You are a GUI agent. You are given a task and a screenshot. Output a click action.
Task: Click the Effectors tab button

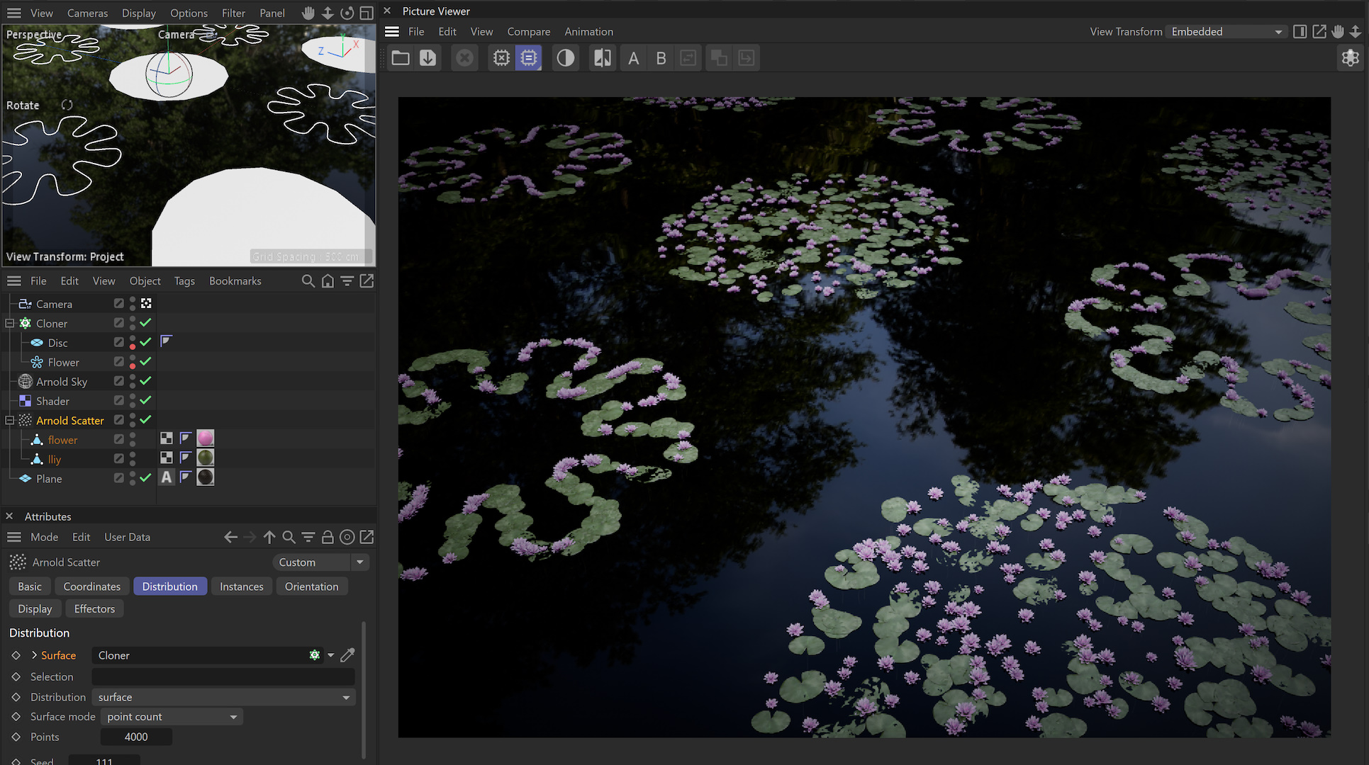(94, 609)
